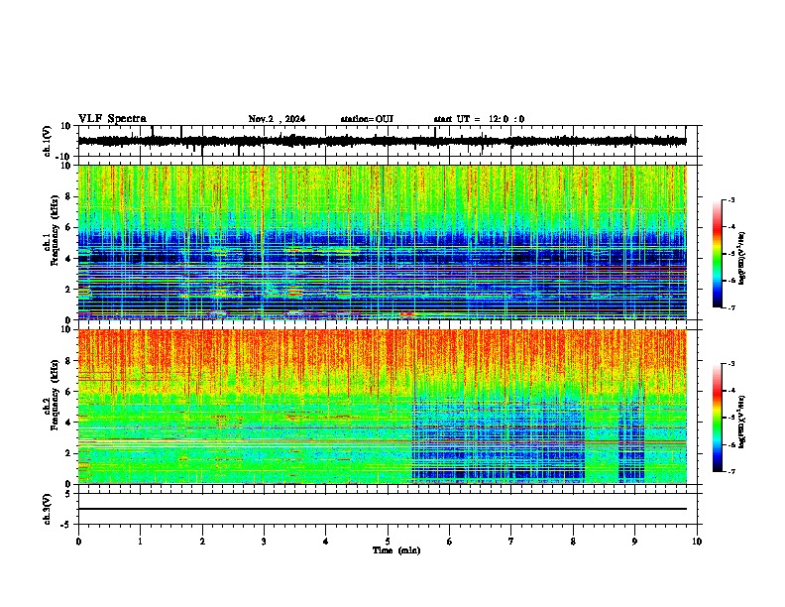Click the ch.1 waveform trace at top

[x=382, y=141]
